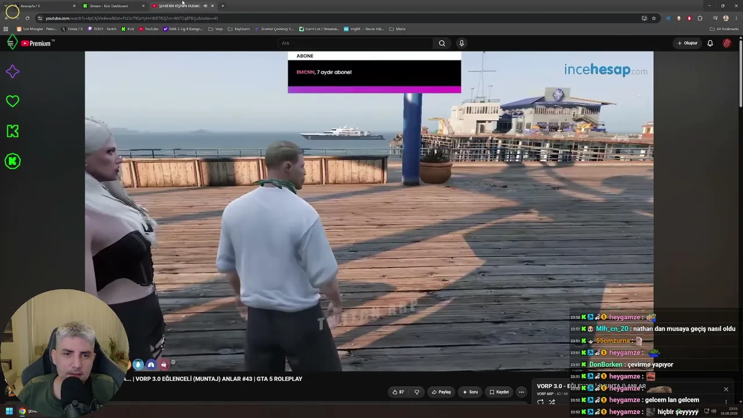Image resolution: width=743 pixels, height=418 pixels.
Task: Open the Windows Start menu
Action: coord(9,412)
